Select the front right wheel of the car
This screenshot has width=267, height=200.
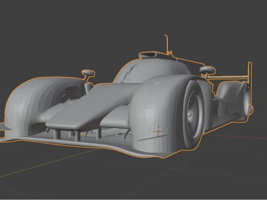click(193, 115)
